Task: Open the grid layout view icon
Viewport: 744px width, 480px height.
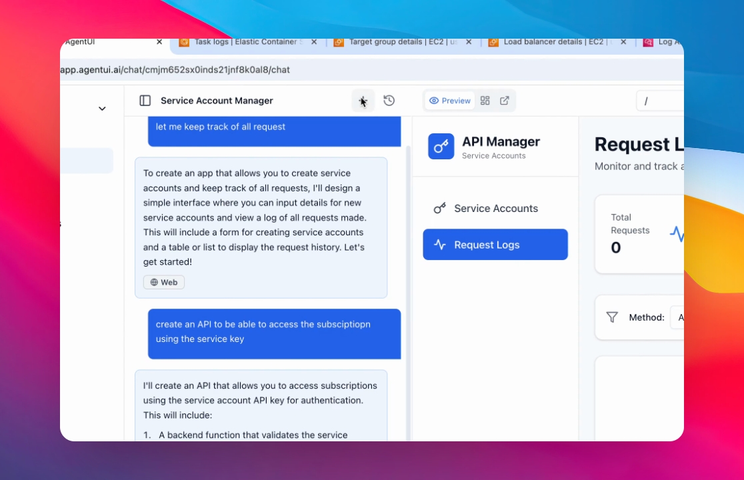Action: pyautogui.click(x=485, y=101)
